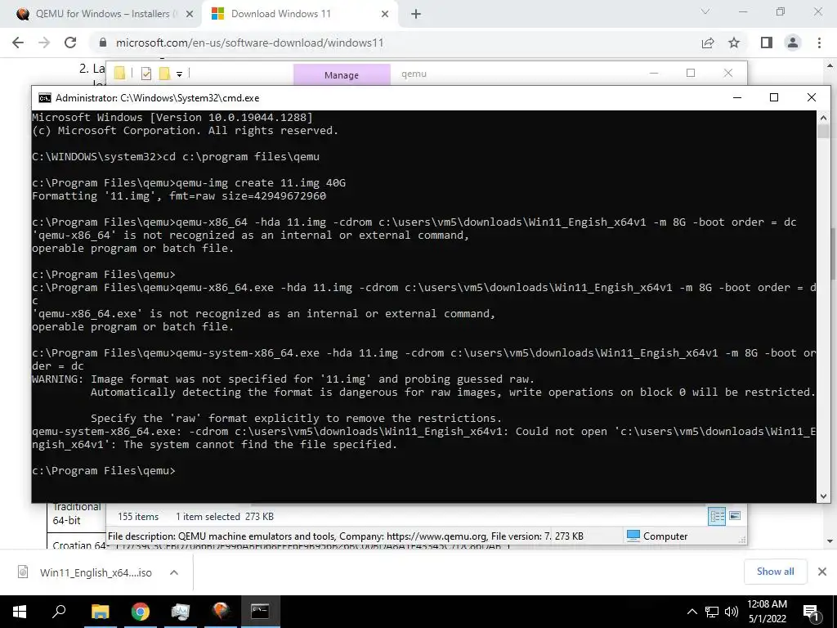Open the volume tray icon

tap(732, 612)
